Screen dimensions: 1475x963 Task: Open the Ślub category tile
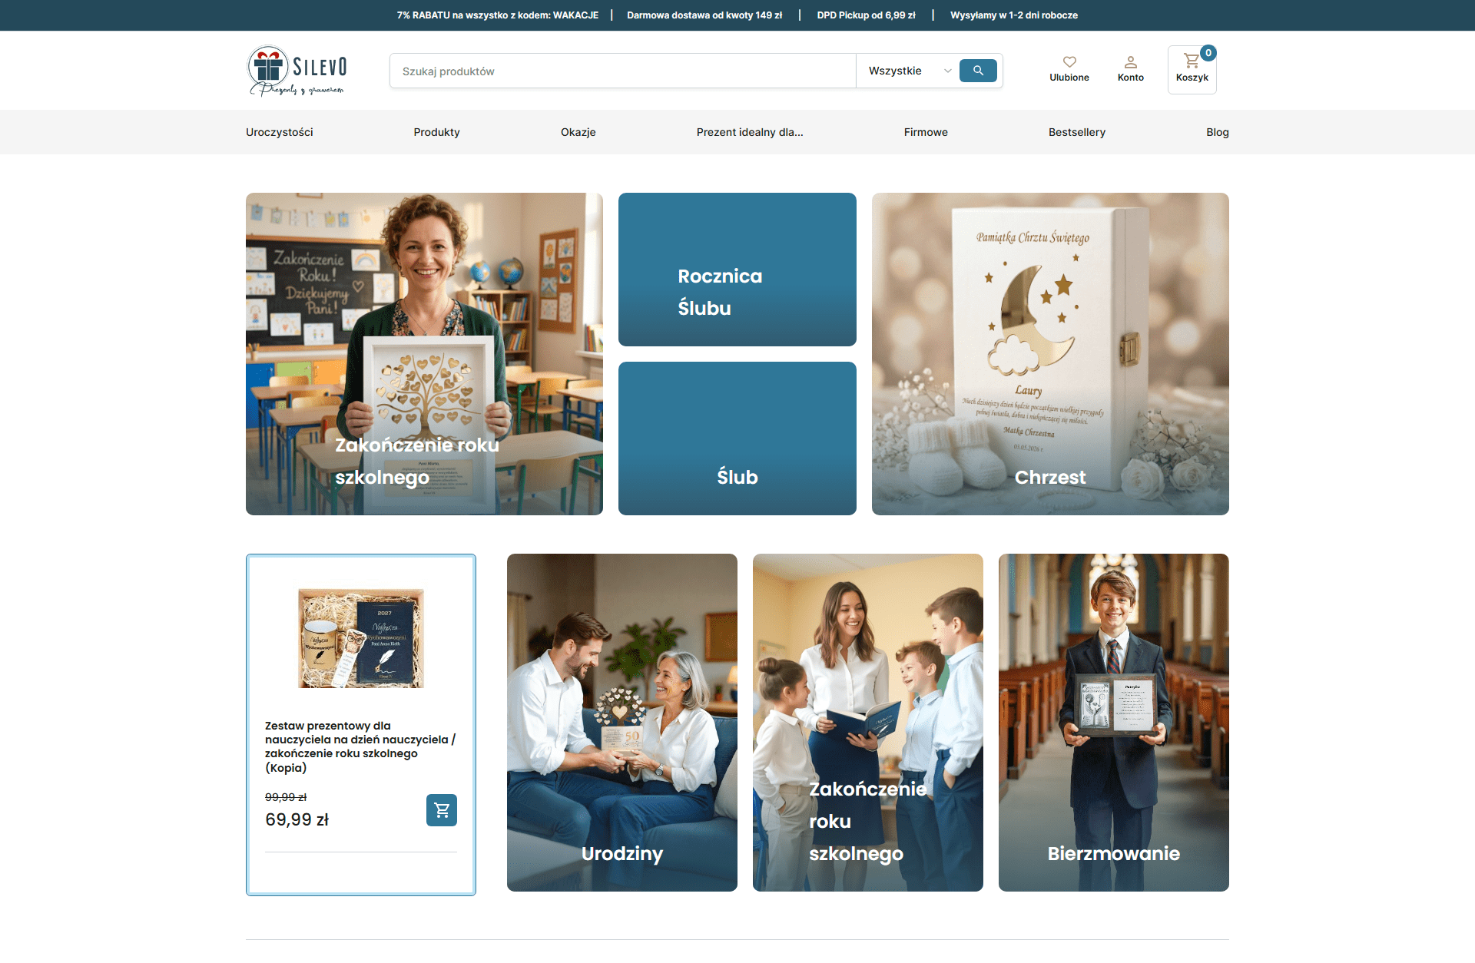737,438
